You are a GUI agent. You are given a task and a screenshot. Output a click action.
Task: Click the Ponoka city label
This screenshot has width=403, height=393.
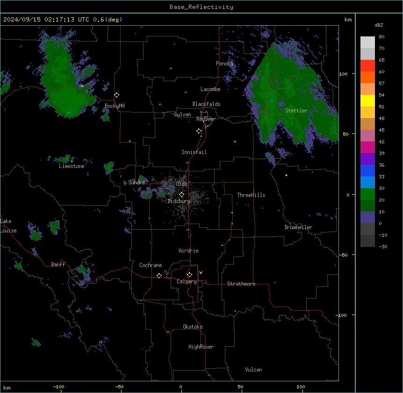coord(224,63)
